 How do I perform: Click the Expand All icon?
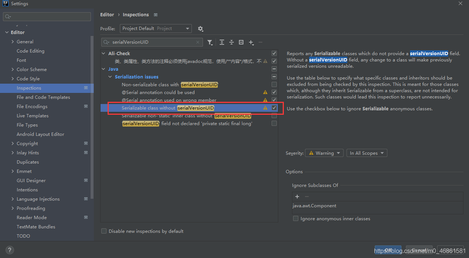(x=222, y=42)
